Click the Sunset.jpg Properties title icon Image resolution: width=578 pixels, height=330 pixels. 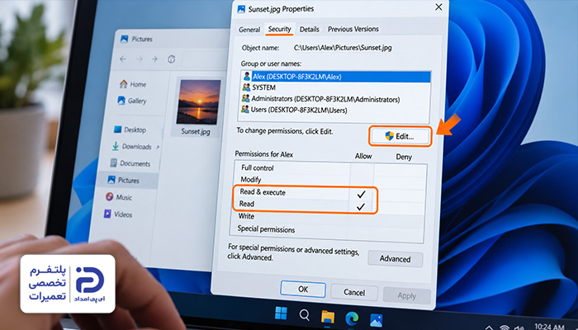[241, 9]
